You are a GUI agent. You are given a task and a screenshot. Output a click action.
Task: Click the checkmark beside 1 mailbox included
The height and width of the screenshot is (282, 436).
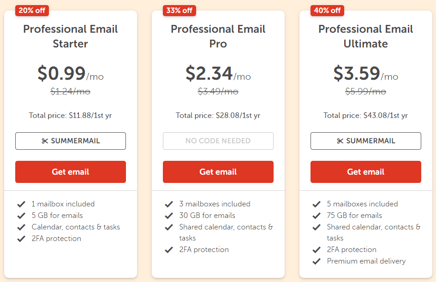tap(22, 204)
